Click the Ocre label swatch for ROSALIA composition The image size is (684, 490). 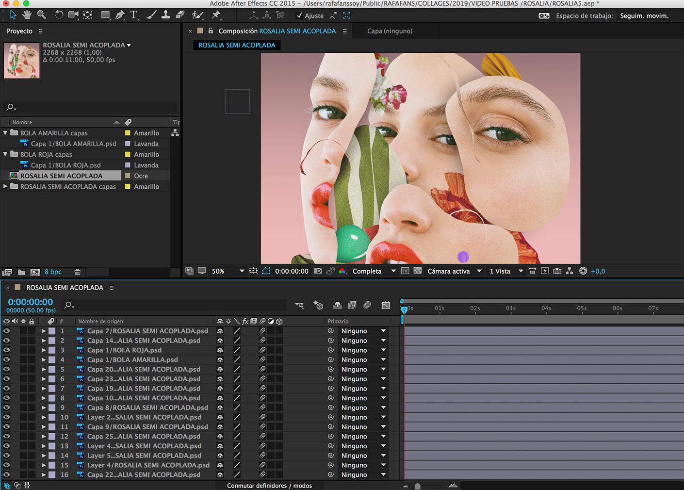[128, 176]
